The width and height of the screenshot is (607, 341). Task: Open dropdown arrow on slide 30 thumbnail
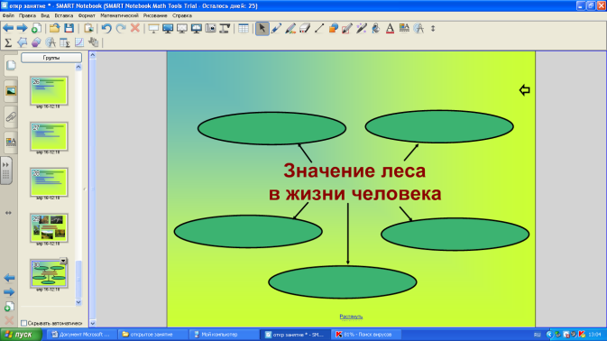(63, 262)
